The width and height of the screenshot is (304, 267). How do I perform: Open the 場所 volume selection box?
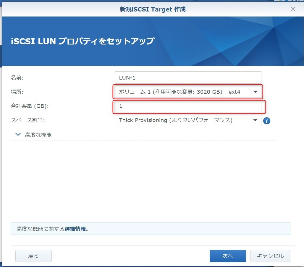[x=183, y=92]
